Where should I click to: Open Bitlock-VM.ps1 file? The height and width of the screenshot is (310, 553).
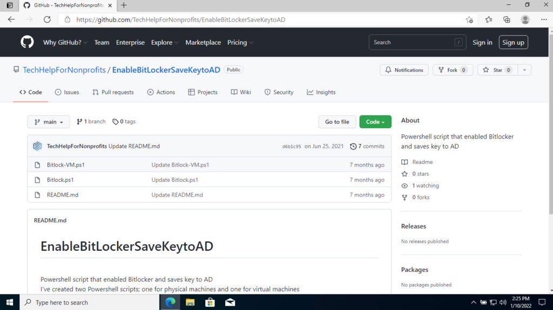65,165
